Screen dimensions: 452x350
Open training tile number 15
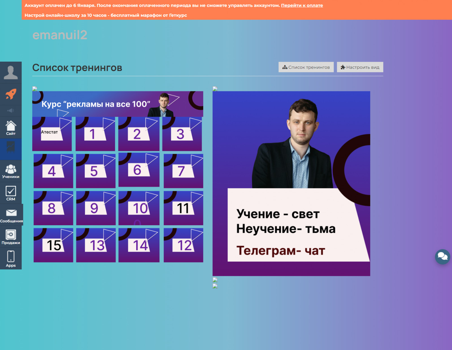[53, 245]
